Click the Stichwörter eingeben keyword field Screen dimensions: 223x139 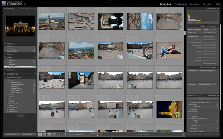(208, 70)
